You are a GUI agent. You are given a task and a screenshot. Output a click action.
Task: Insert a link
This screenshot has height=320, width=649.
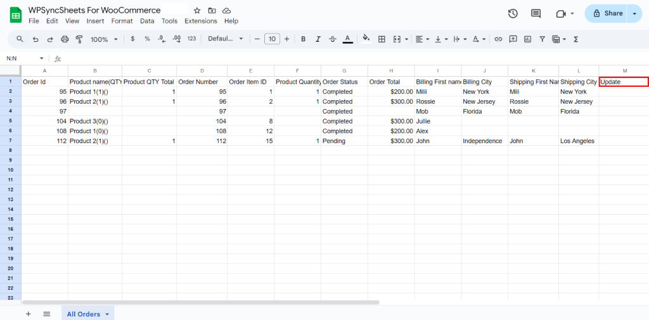[x=498, y=39]
